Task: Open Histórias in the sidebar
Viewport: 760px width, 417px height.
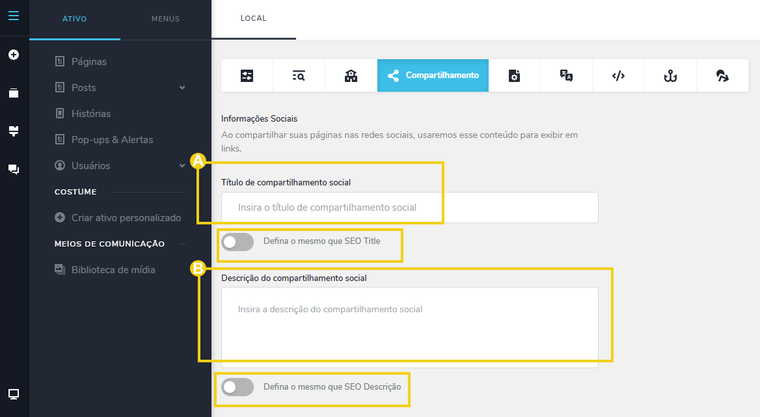Action: coord(91,113)
